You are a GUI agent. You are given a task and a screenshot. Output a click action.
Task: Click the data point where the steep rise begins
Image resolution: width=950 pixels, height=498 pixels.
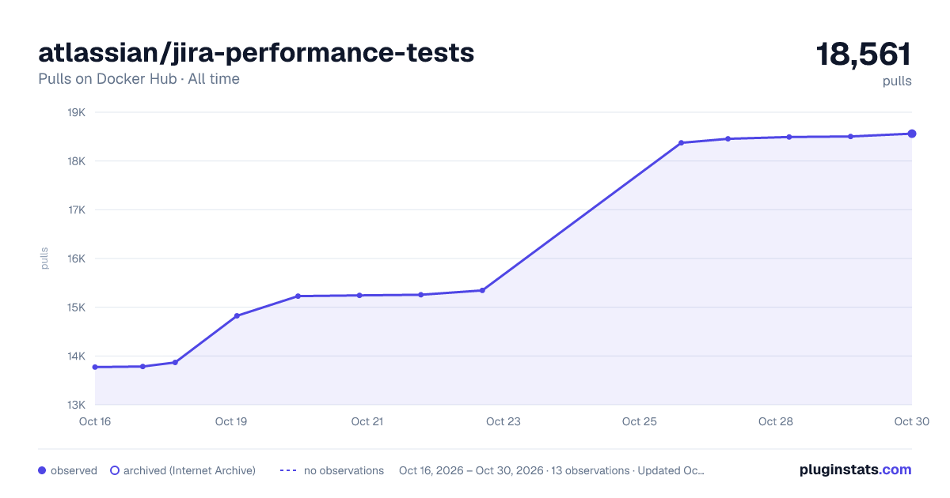(482, 290)
